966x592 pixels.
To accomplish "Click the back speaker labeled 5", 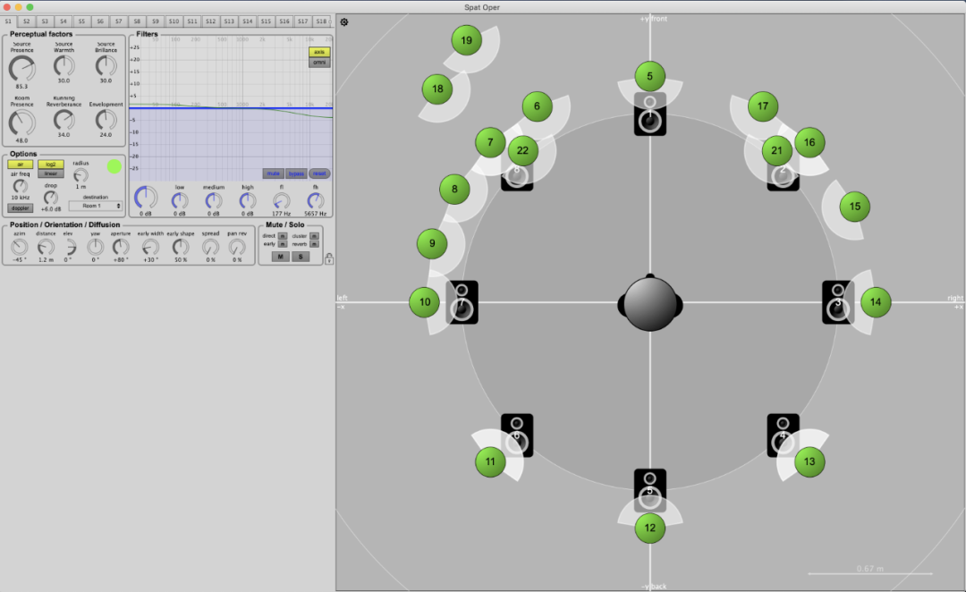I will (x=650, y=490).
